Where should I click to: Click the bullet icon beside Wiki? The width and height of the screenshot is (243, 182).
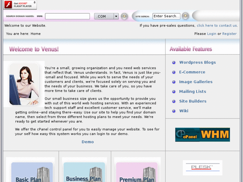click(174, 111)
